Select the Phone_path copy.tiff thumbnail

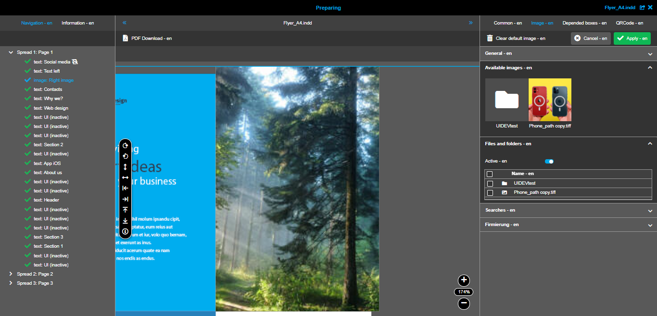[x=549, y=100]
